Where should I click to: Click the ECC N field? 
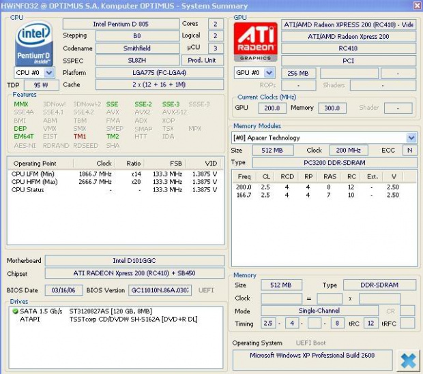click(410, 150)
